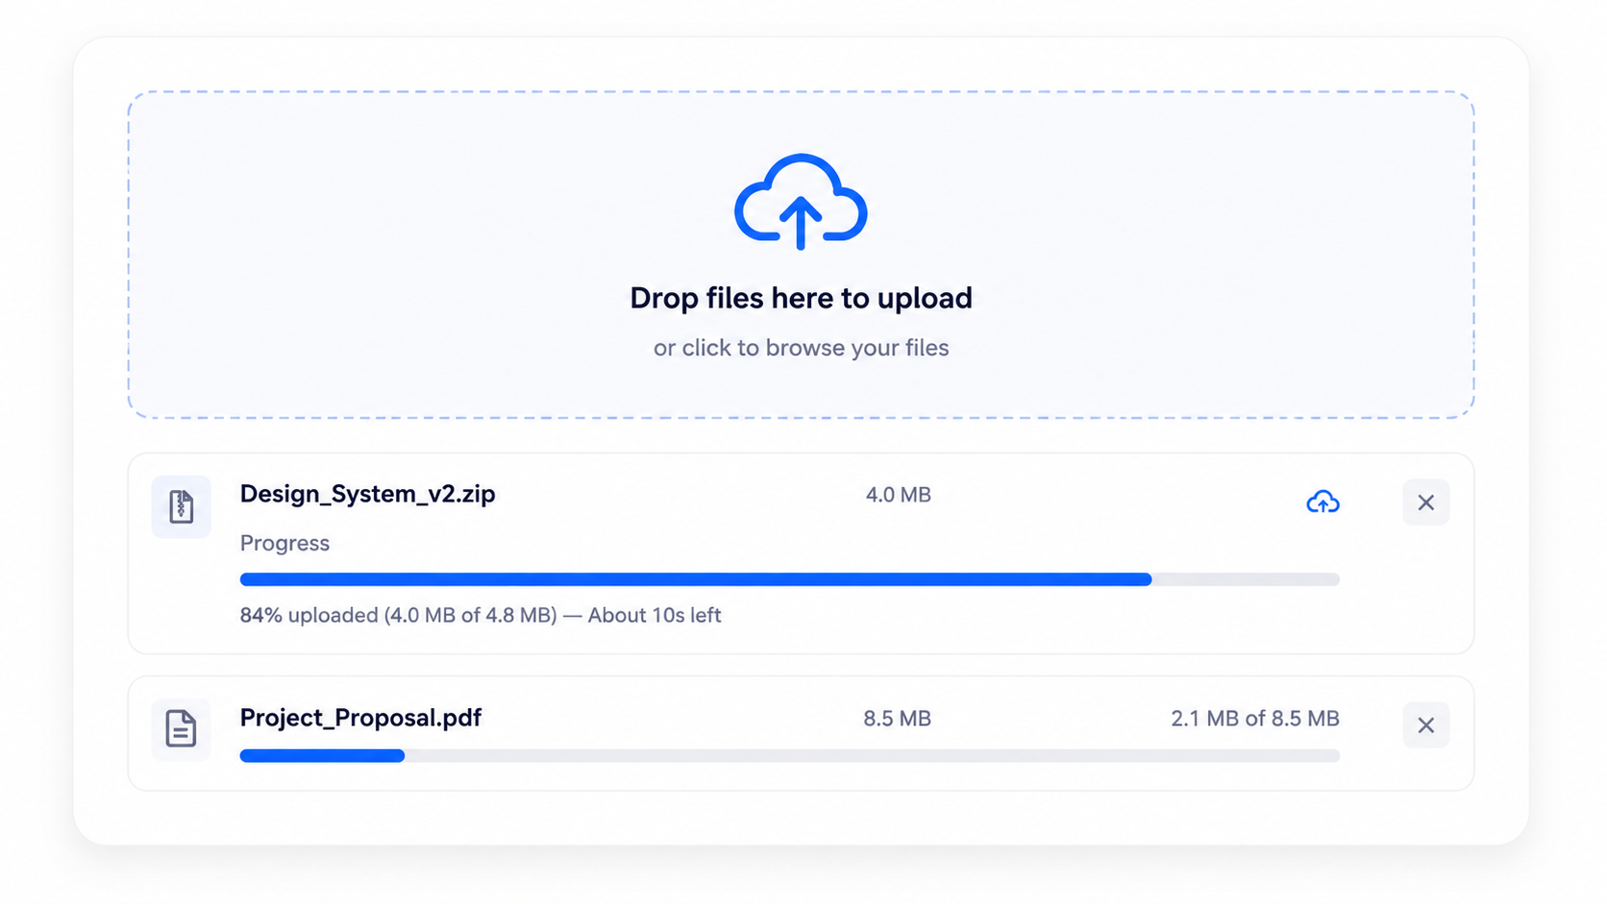
Task: Click the document icon for Project_Proposal.pdf
Action: click(181, 729)
